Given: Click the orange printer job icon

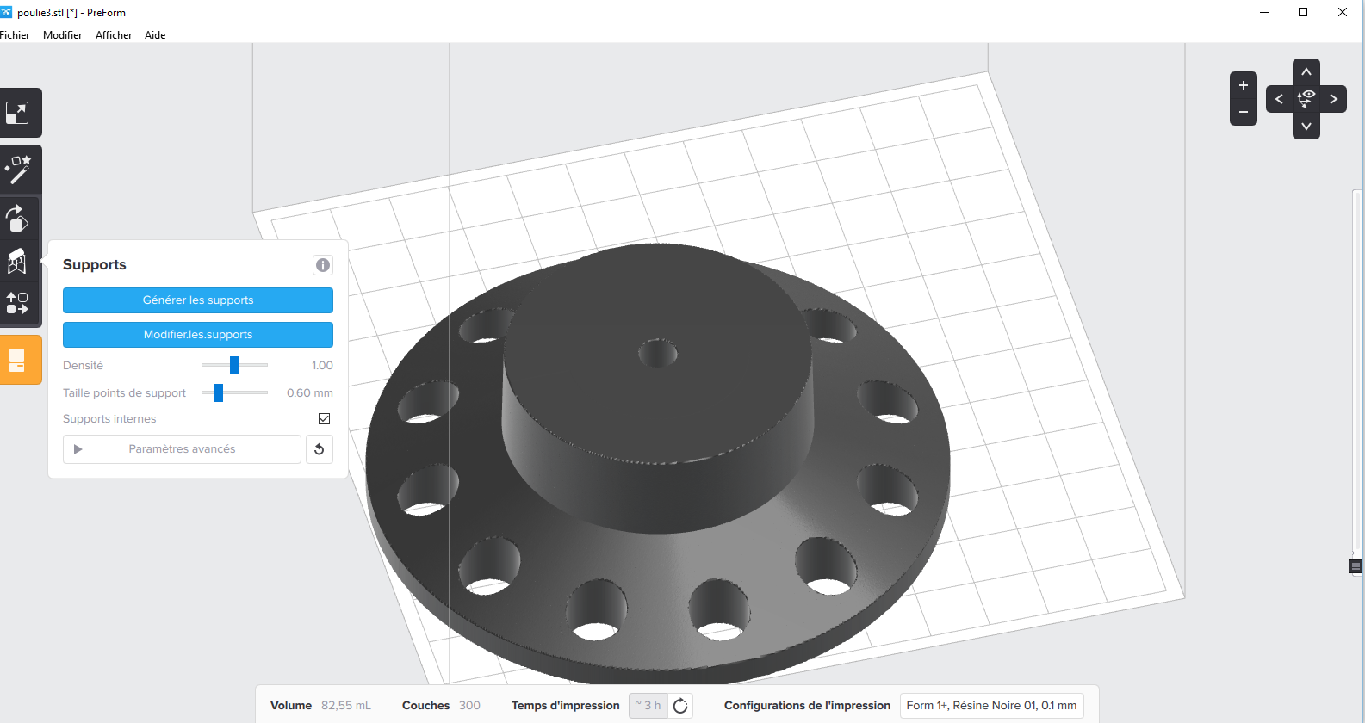Looking at the screenshot, I should (x=17, y=360).
